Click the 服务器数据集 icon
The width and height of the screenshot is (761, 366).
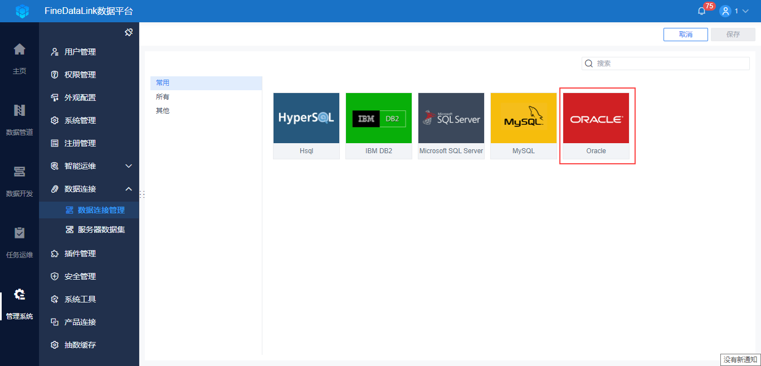point(70,230)
